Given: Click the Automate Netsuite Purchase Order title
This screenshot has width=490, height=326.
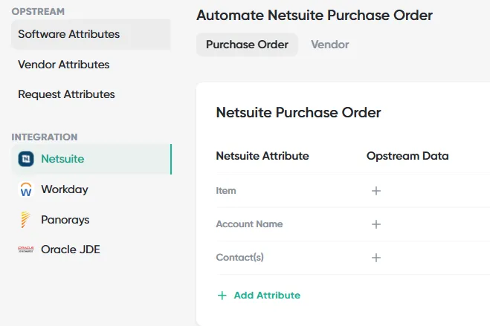Looking at the screenshot, I should [315, 16].
